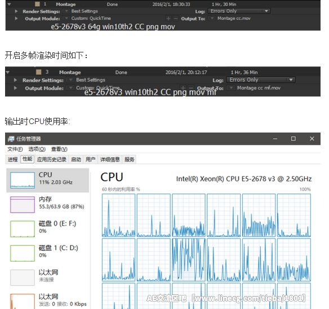Open the 选项(O) menu
Viewport: 329px width, 309px height.
coord(37,149)
